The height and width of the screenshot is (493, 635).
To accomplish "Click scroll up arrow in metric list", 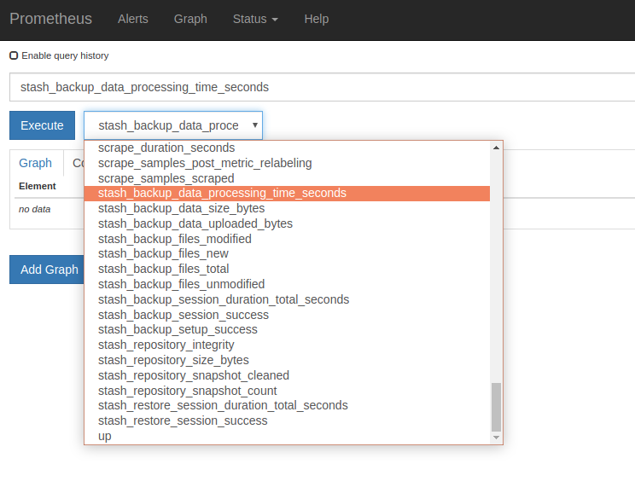I will pyautogui.click(x=496, y=148).
